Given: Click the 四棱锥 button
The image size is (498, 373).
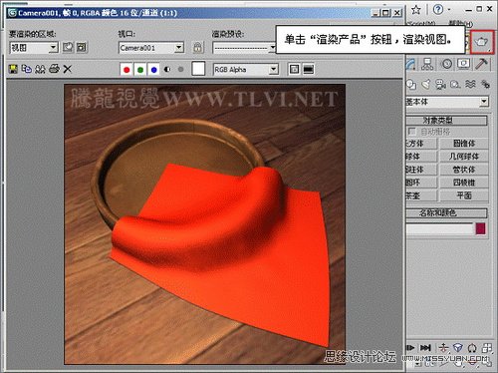Looking at the screenshot, I should tap(464, 183).
